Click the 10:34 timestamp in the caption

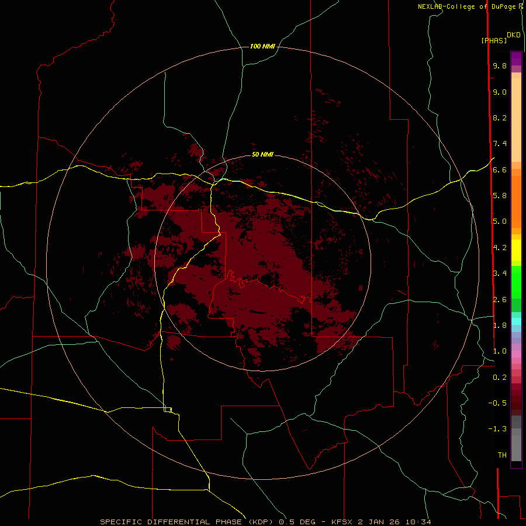coord(418,522)
